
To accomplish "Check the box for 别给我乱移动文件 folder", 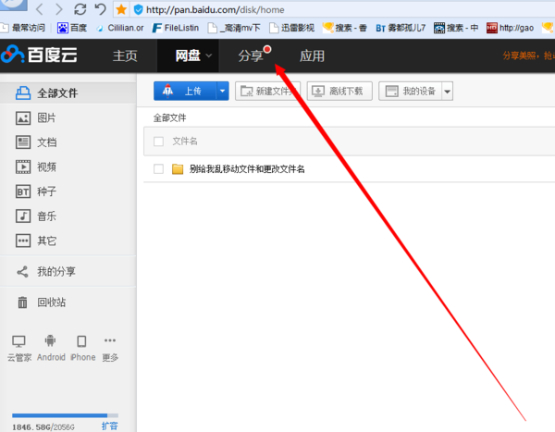I will coord(158,169).
